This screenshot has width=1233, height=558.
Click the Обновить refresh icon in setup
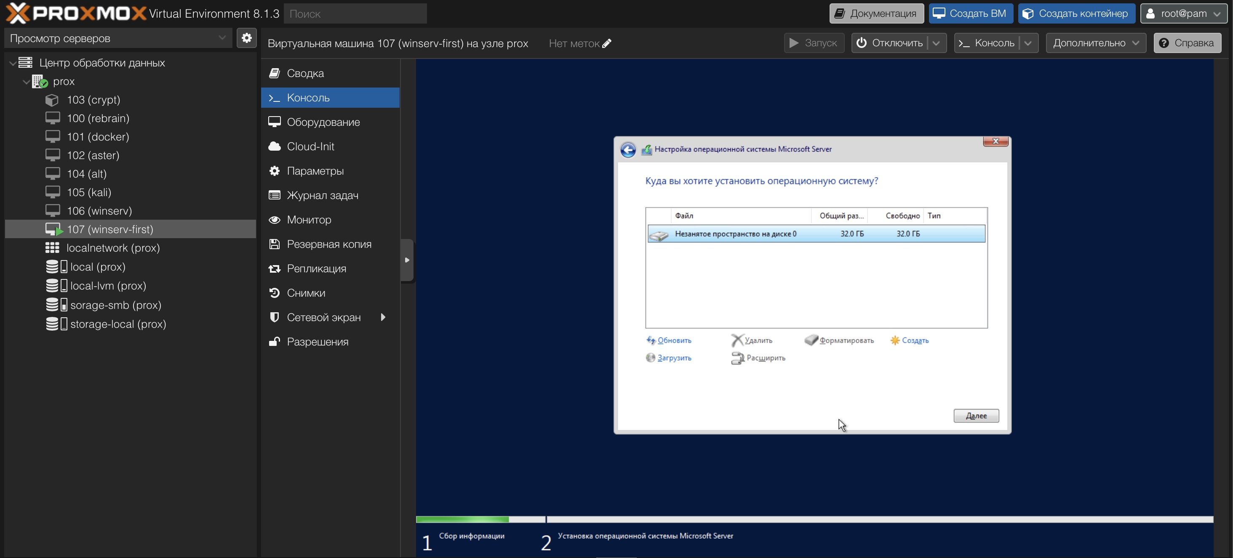(651, 340)
